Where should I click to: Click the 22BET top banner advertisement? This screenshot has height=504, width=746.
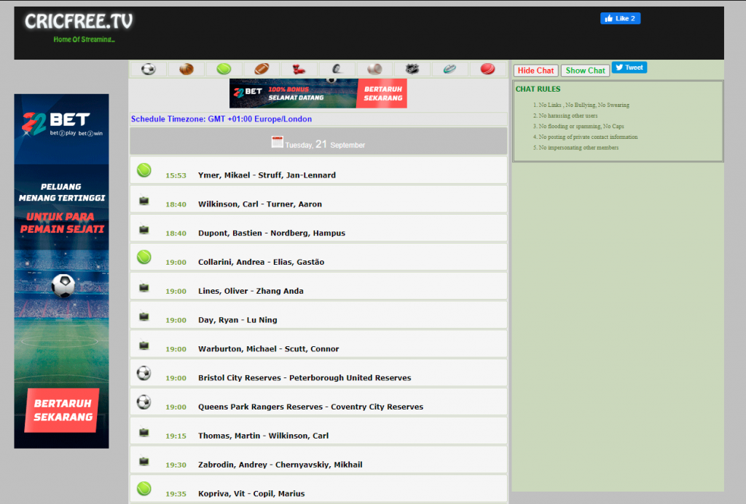318,93
